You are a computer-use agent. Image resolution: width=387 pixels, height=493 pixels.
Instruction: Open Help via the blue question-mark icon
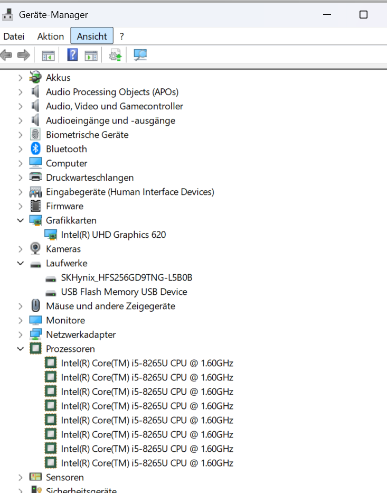click(72, 55)
